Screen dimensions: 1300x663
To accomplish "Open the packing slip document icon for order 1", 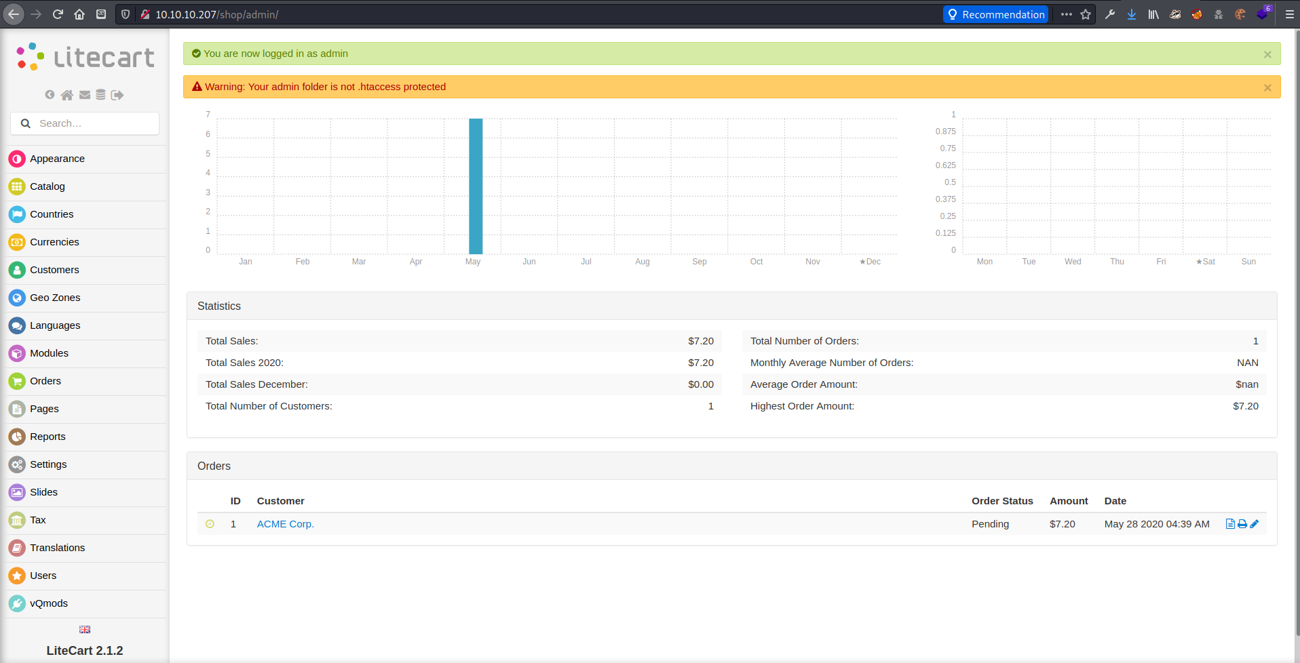I will pyautogui.click(x=1230, y=524).
